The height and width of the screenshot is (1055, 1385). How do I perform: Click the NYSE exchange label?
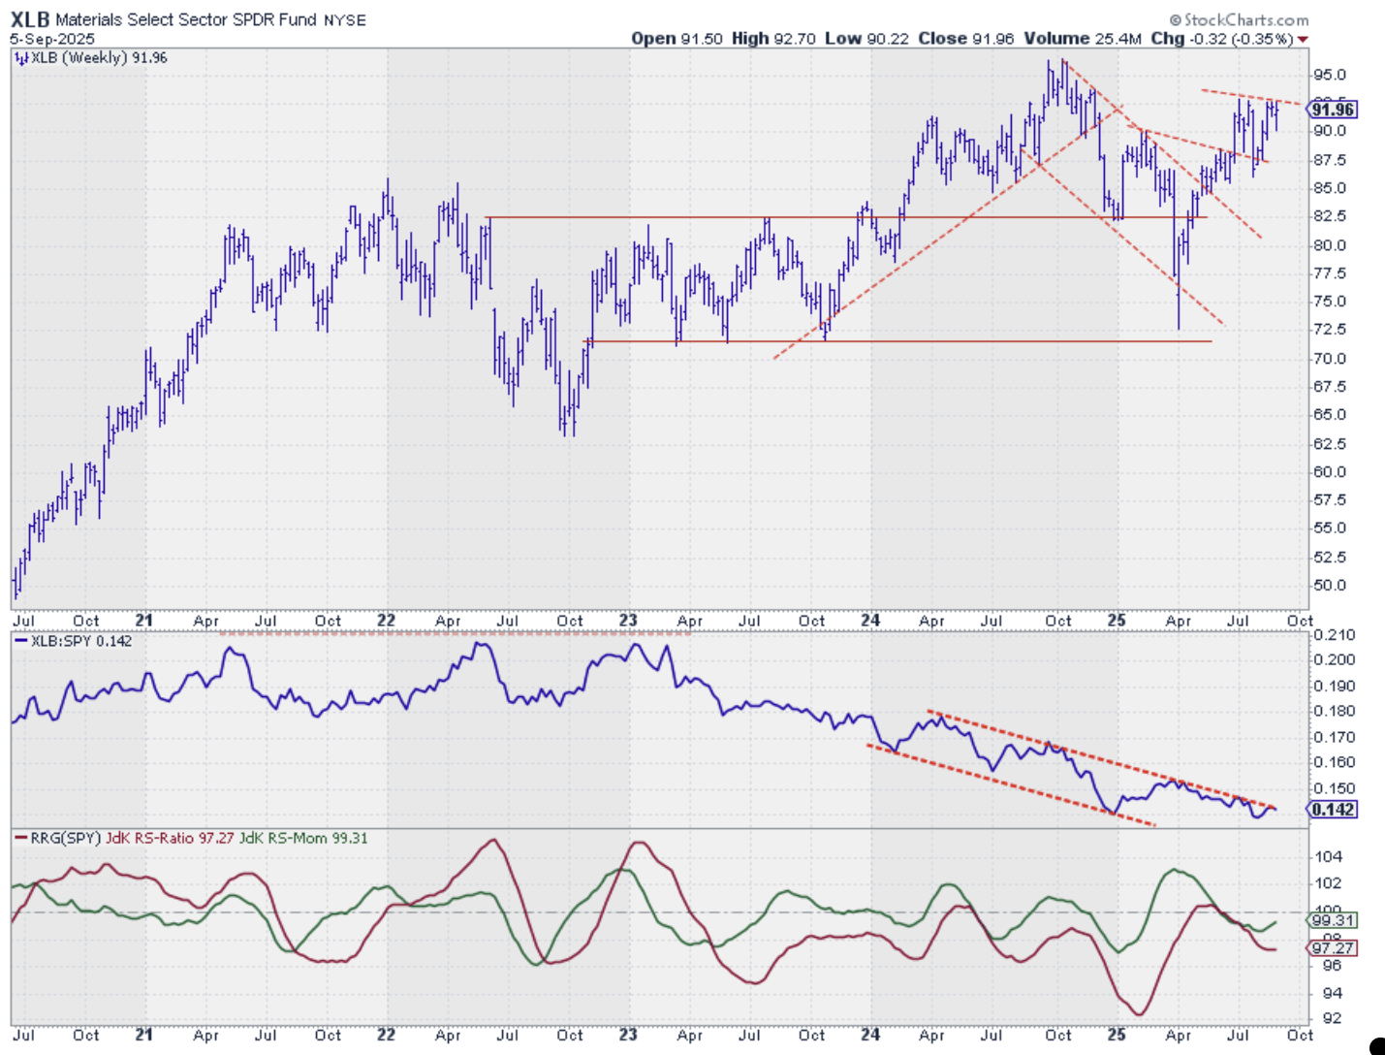(x=345, y=20)
